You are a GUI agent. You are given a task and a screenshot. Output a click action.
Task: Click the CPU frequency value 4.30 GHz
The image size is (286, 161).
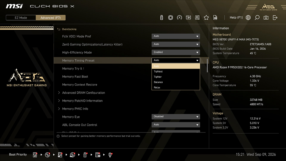[255, 76]
